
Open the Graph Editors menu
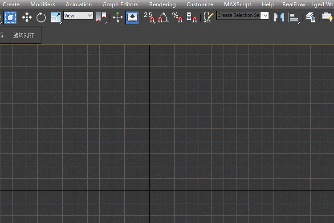(120, 4)
